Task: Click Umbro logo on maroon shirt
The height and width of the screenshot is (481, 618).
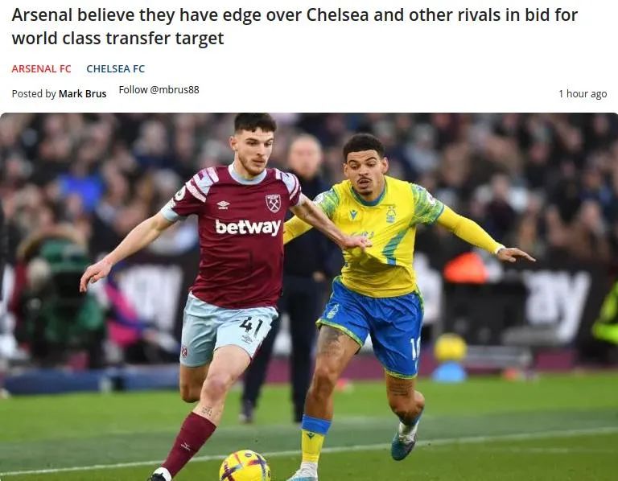Action: [x=223, y=204]
